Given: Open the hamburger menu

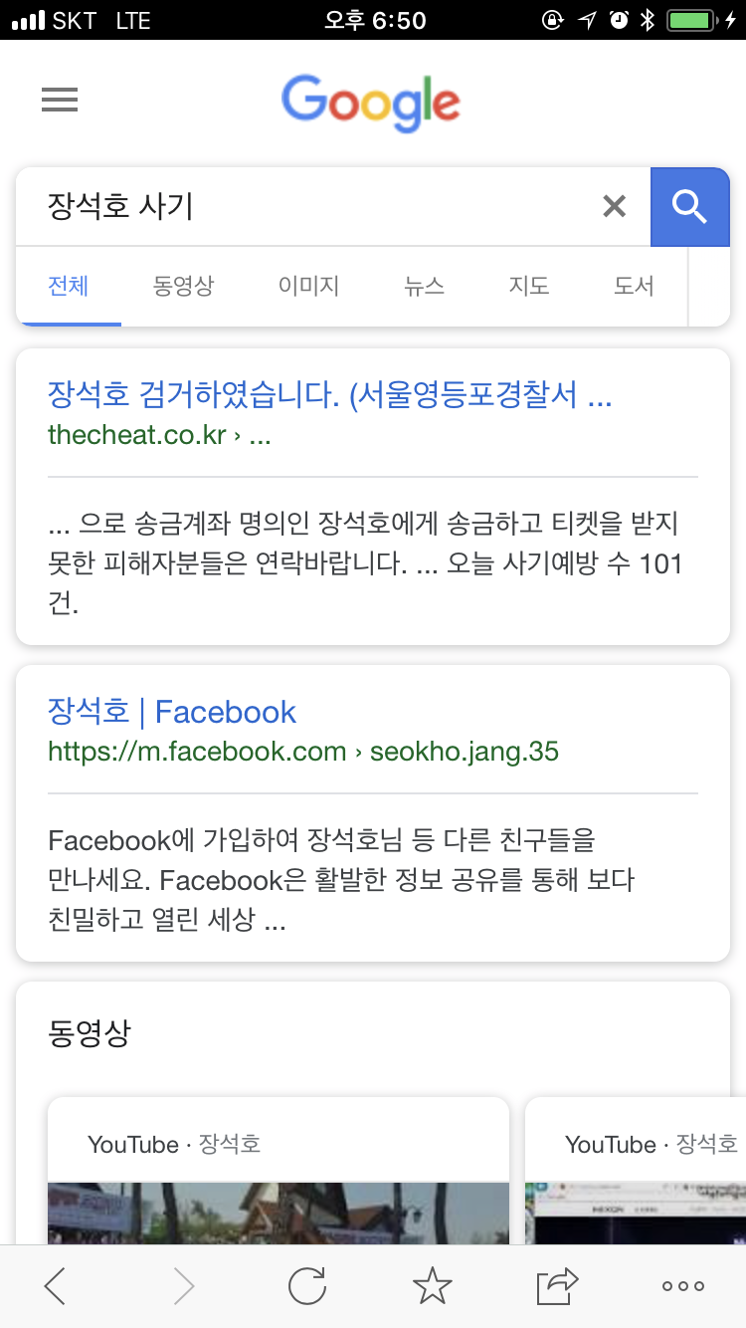Looking at the screenshot, I should point(60,100).
